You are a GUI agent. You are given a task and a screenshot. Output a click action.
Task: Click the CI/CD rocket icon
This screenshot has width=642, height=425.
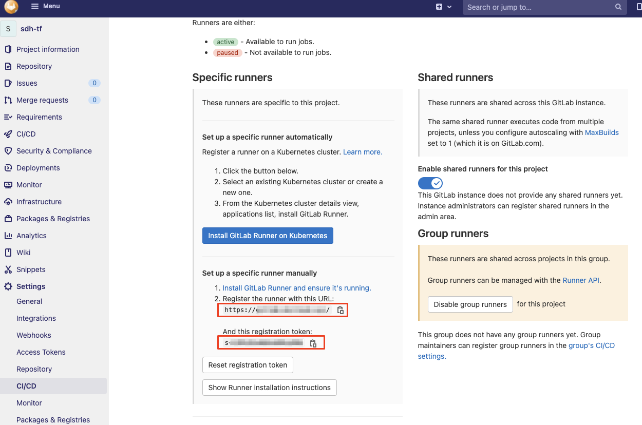tap(8, 134)
